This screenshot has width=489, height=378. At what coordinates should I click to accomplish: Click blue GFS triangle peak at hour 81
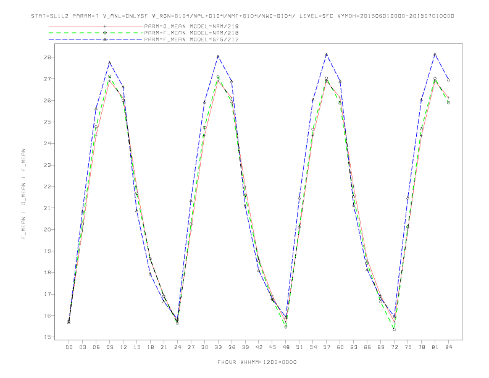pos(435,54)
